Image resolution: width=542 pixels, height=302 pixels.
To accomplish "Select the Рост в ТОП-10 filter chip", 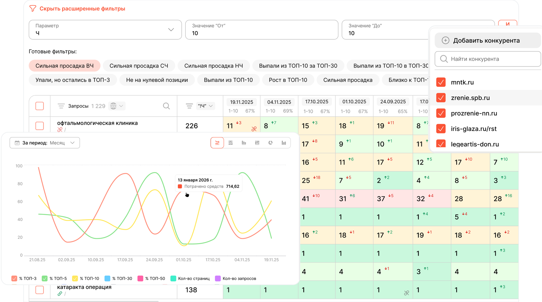I will [288, 80].
